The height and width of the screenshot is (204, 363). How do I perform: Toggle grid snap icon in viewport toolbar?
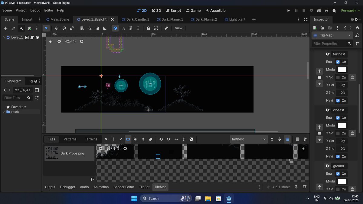130,28
